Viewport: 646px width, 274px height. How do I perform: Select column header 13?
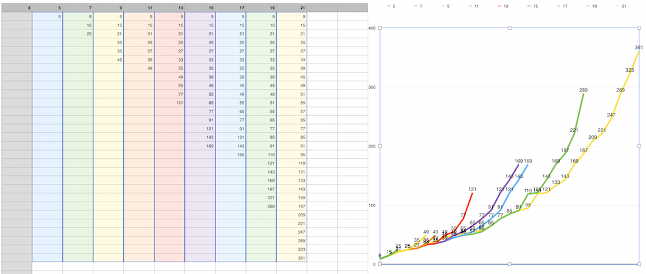click(x=169, y=8)
